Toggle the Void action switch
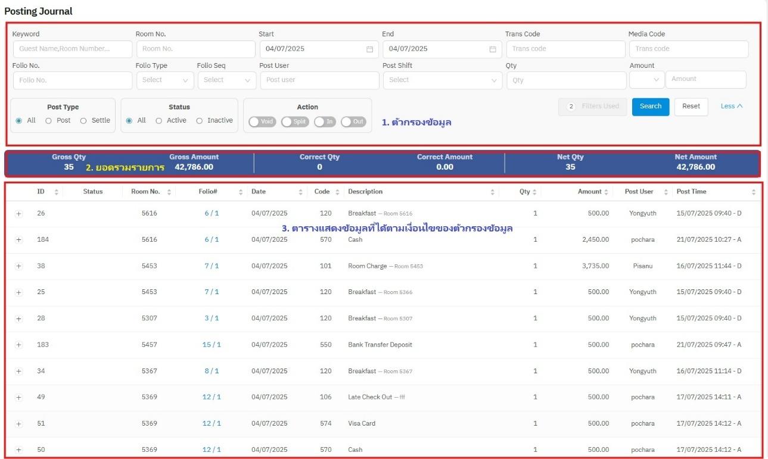Image resolution: width=768 pixels, height=459 pixels. tap(262, 121)
